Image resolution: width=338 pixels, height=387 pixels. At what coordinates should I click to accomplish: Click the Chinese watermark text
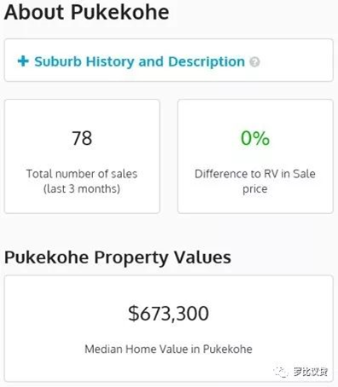(311, 372)
